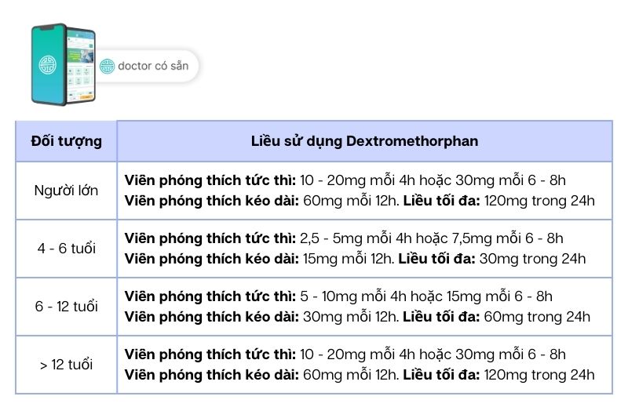This screenshot has height=418, width=628.
Task: Click the doctor có sẵn round logo icon
Action: pos(107,66)
